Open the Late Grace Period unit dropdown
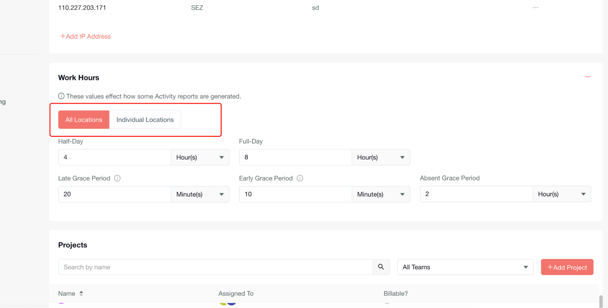The width and height of the screenshot is (608, 308). point(200,194)
